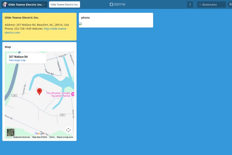
Task: Click the red map pin marker
Action: (x=39, y=92)
